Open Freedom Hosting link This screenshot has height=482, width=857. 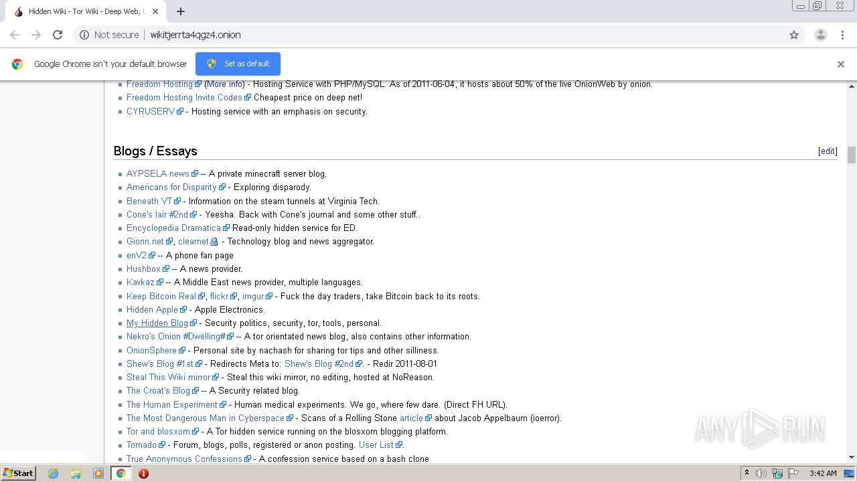coord(159,84)
